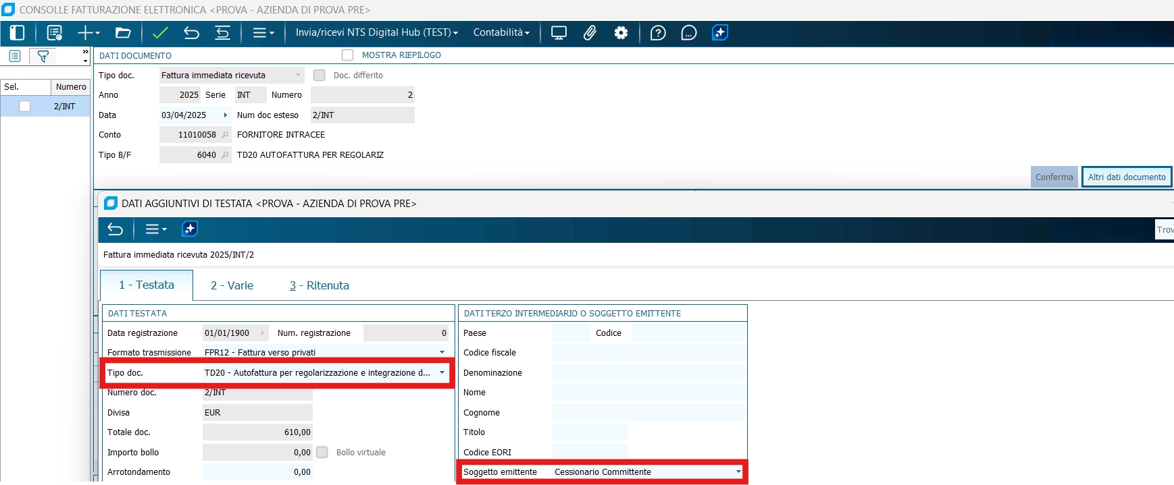Click the undo arrow in the main toolbar
1174x485 pixels.
click(x=191, y=32)
